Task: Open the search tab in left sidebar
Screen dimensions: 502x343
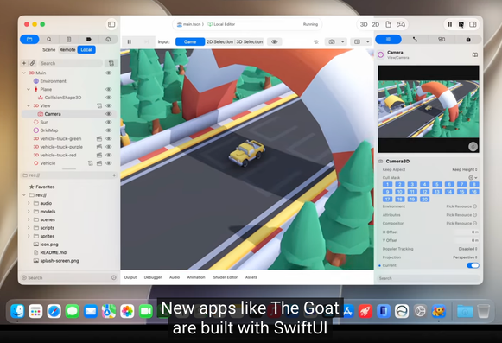Action: pos(49,40)
